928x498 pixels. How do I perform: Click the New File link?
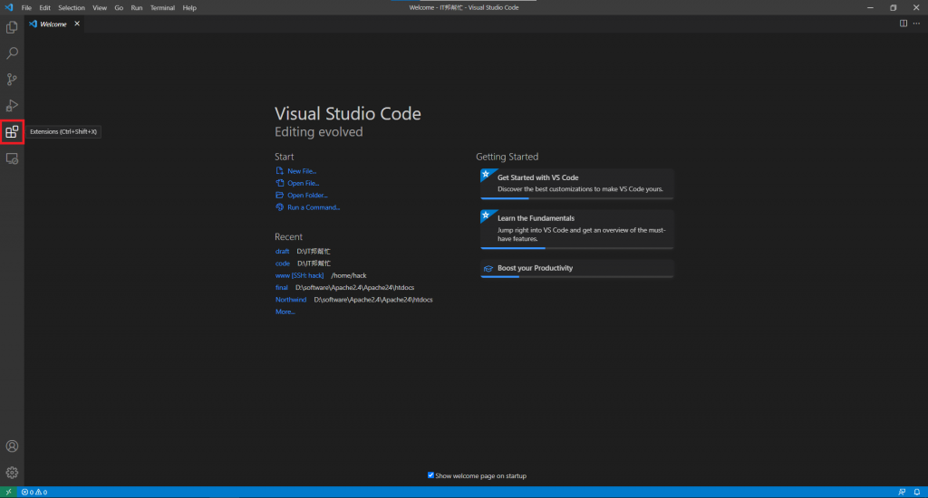(x=302, y=171)
